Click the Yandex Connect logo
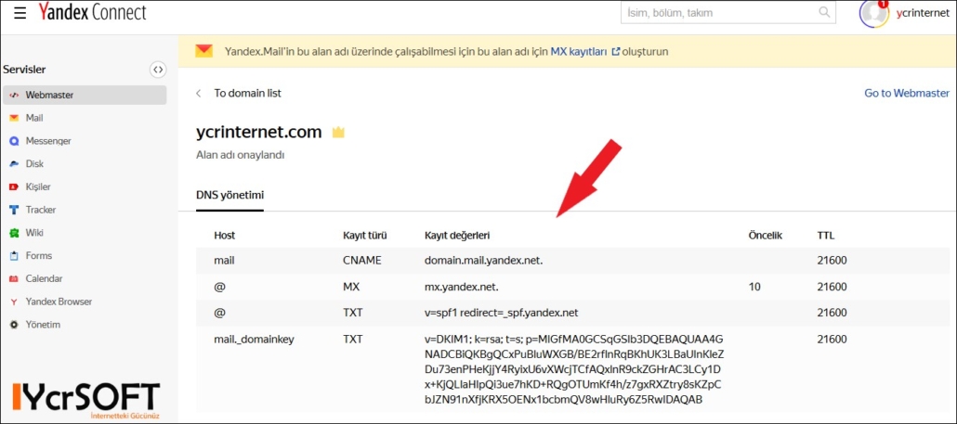957x424 pixels. (x=92, y=12)
